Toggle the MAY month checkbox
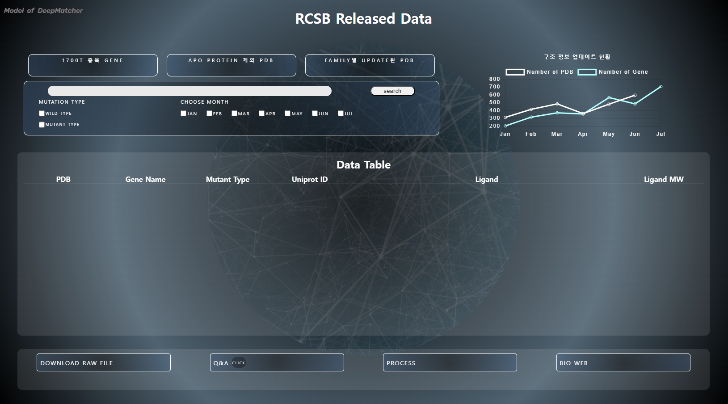The width and height of the screenshot is (728, 404). point(287,114)
